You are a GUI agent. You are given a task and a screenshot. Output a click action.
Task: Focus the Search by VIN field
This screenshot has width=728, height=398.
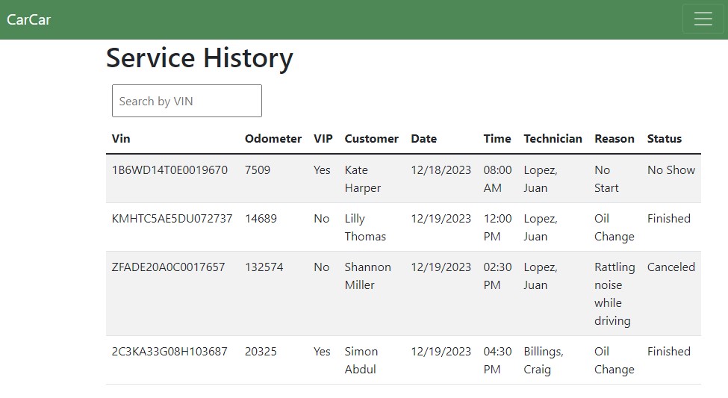click(x=187, y=101)
